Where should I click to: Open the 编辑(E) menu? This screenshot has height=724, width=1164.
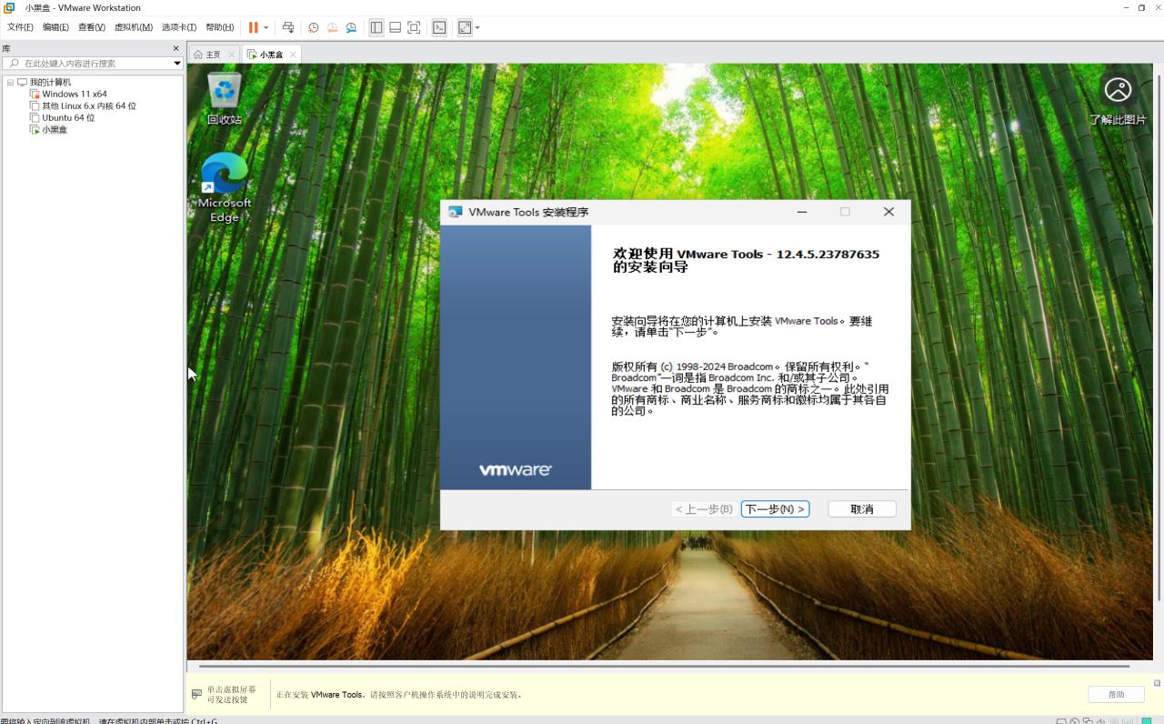tap(55, 27)
